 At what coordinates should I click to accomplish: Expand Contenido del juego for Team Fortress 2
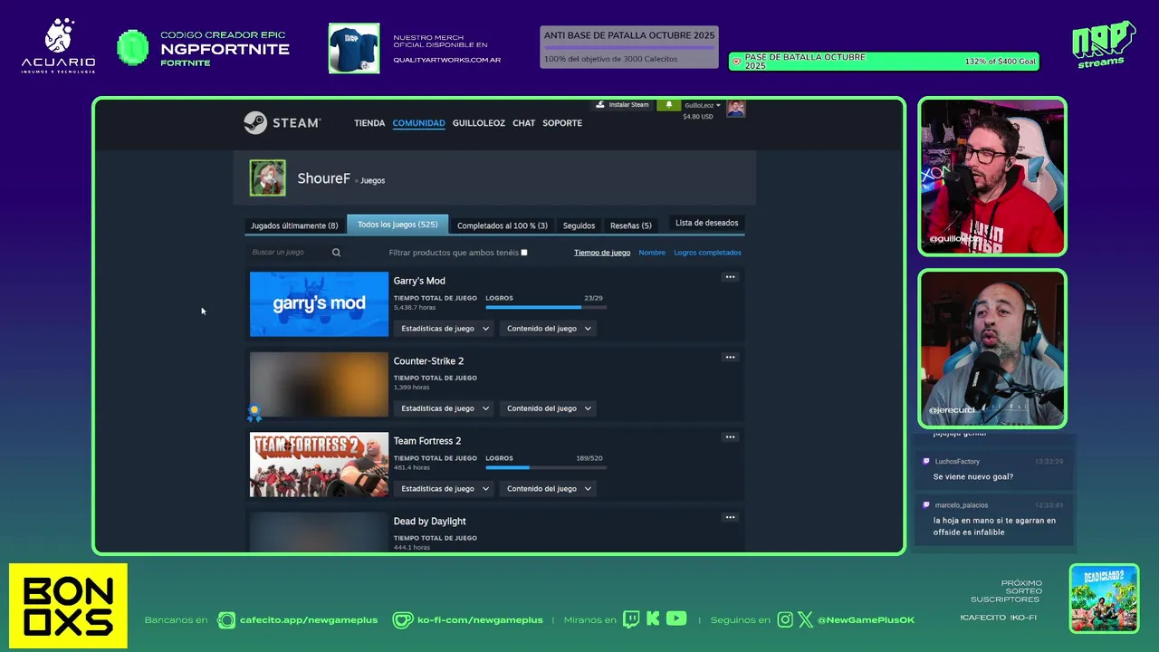[549, 489]
